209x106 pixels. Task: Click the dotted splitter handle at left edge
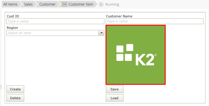[x=1, y=87]
